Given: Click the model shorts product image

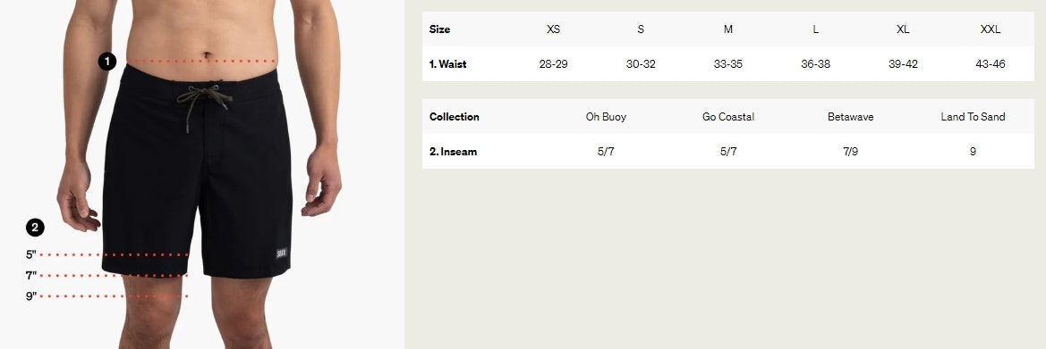Looking at the screenshot, I should pos(202,175).
